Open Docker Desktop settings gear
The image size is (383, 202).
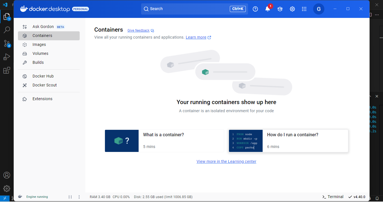tap(292, 9)
